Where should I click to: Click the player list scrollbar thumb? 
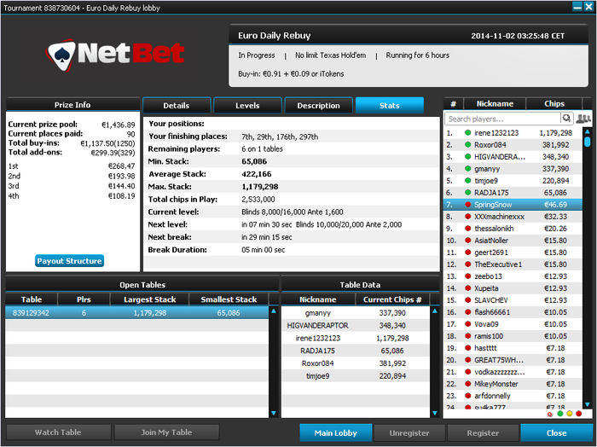tap(588, 142)
